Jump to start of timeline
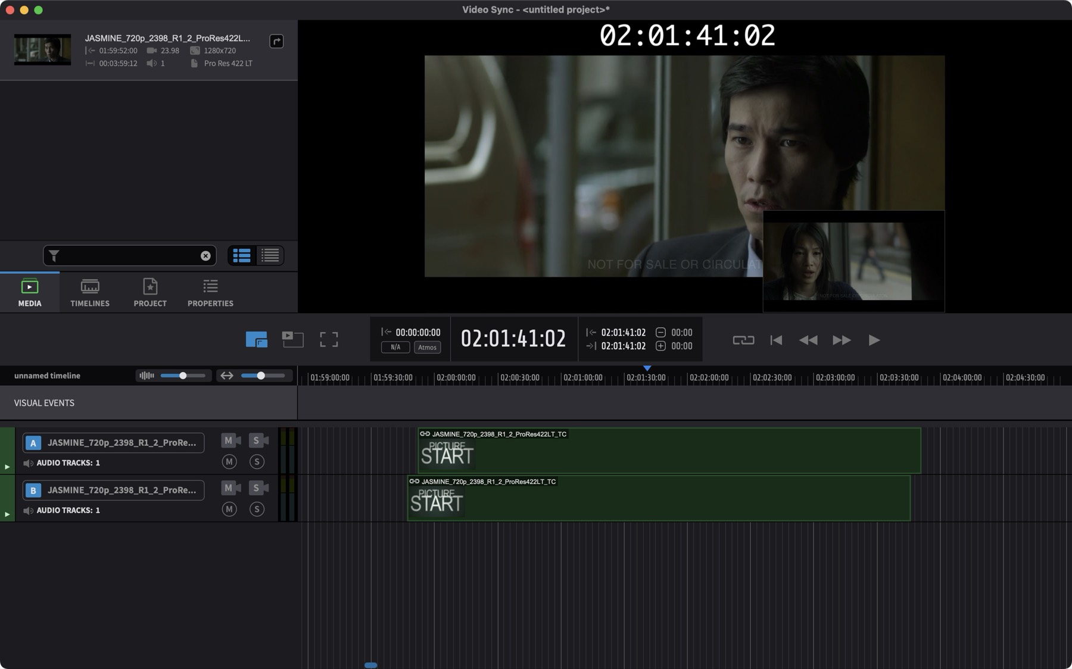This screenshot has height=669, width=1072. click(x=776, y=340)
